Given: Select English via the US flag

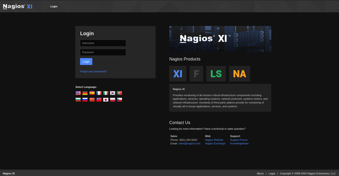Looking at the screenshot, I should pos(78,93).
